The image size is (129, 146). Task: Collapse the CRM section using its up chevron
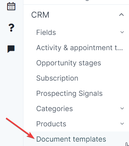(x=122, y=15)
